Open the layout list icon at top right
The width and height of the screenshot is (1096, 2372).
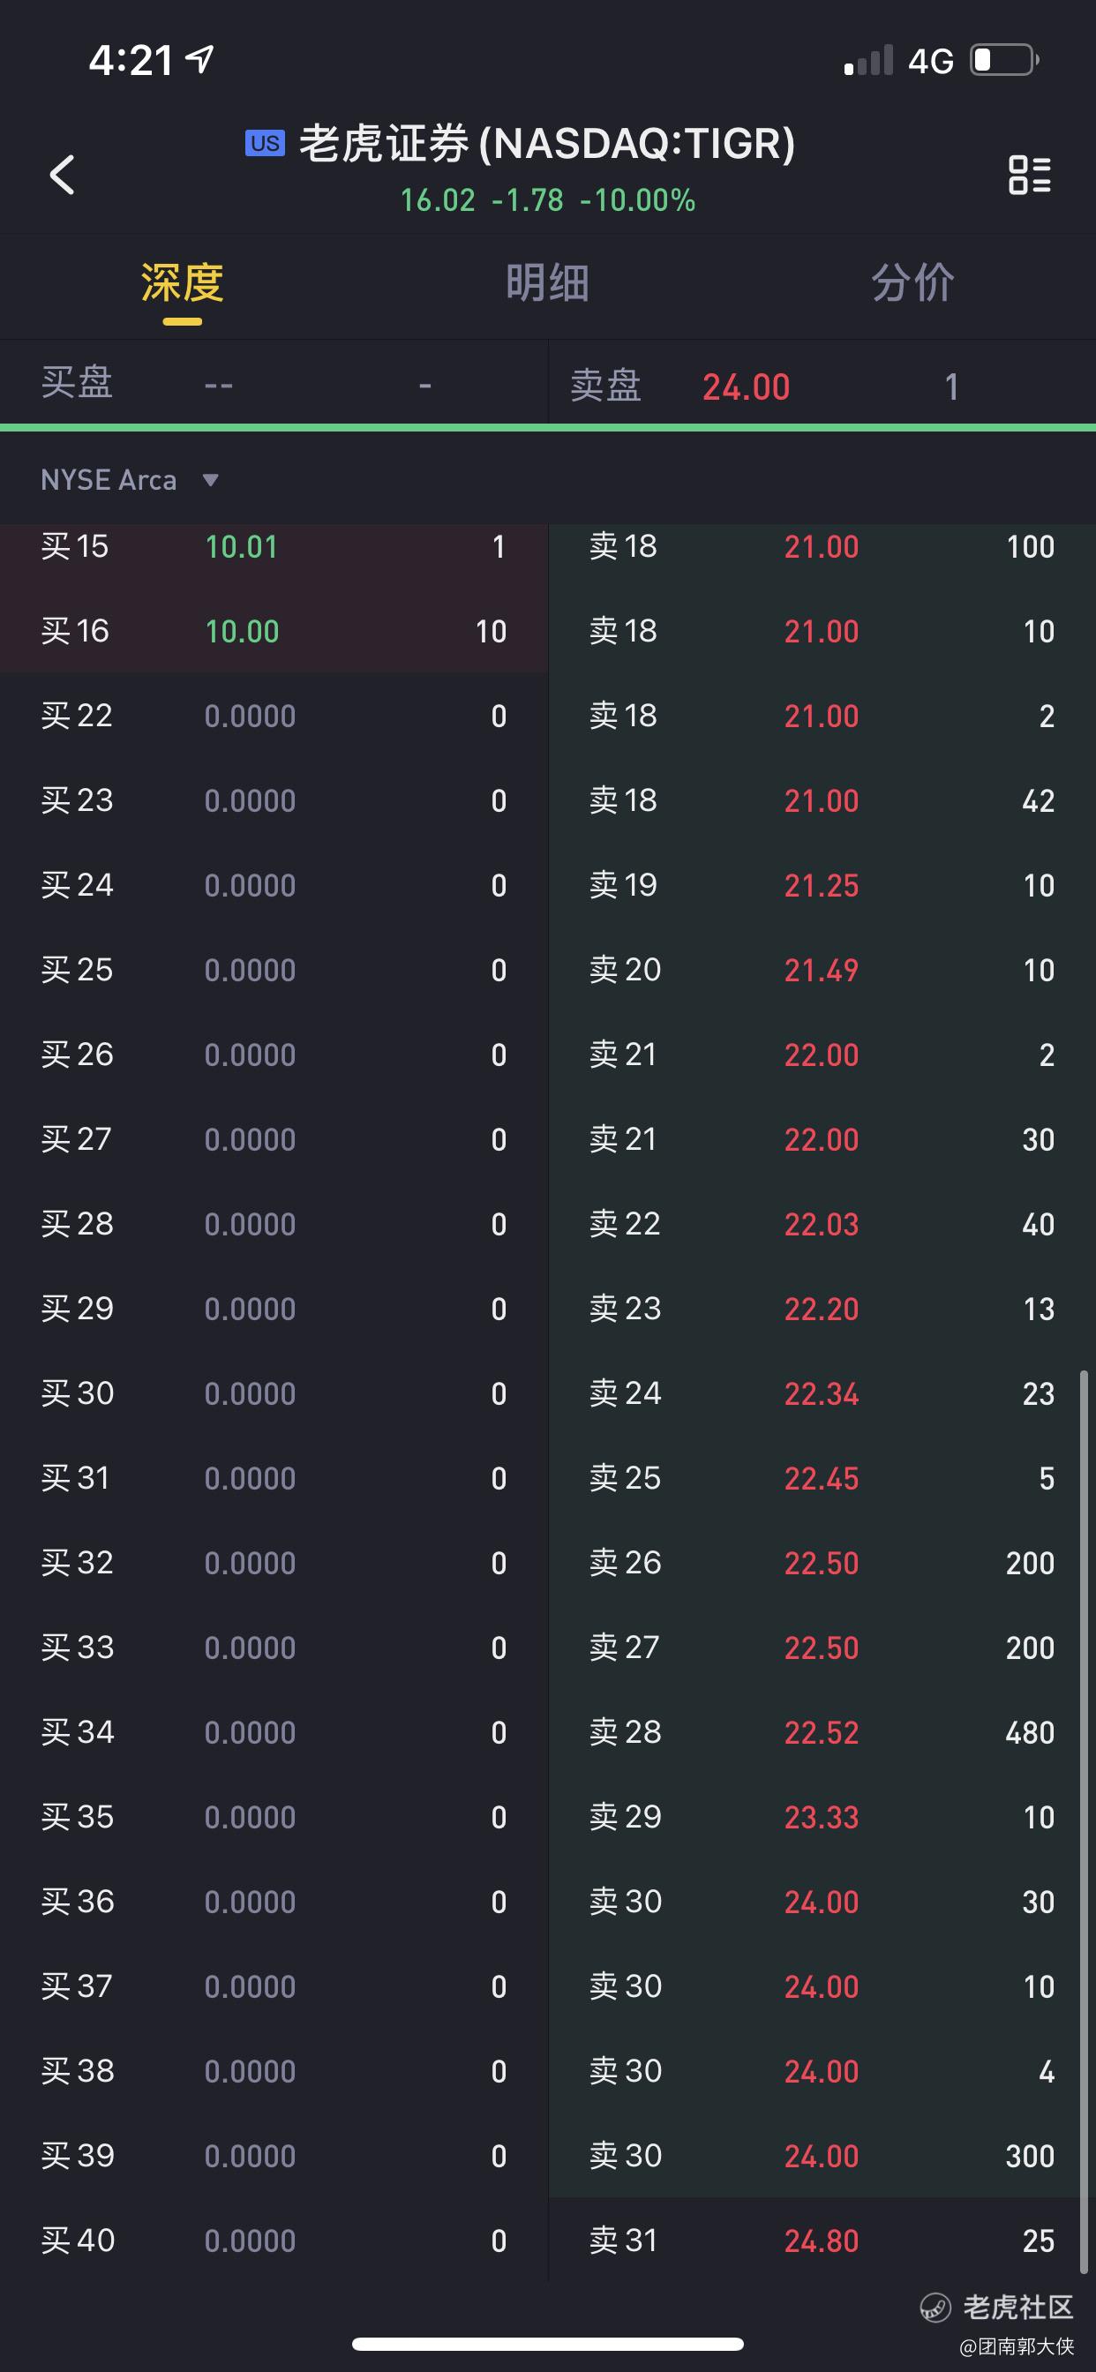pos(1029,174)
